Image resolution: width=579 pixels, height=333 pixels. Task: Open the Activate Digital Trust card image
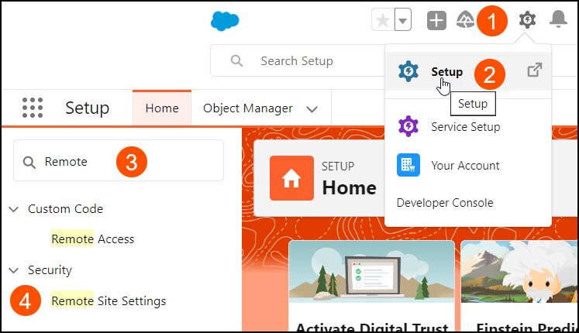pos(371,272)
